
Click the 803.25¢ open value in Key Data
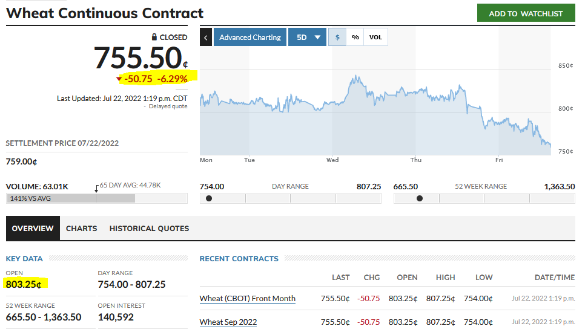[x=24, y=284]
